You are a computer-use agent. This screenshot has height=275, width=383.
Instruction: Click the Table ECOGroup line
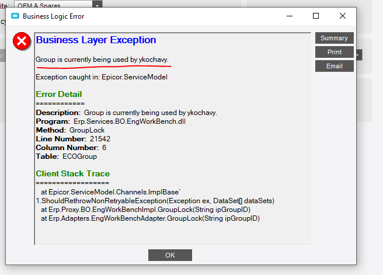(x=67, y=156)
